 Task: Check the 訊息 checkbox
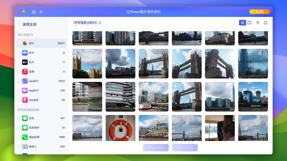19,118
